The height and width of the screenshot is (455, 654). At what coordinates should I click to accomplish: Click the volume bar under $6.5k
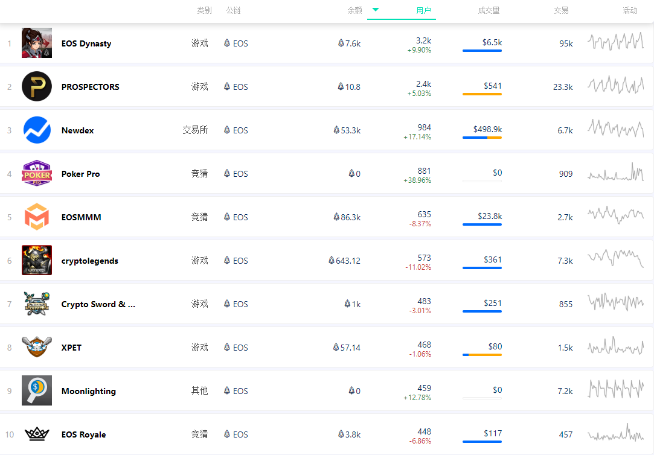pos(482,51)
